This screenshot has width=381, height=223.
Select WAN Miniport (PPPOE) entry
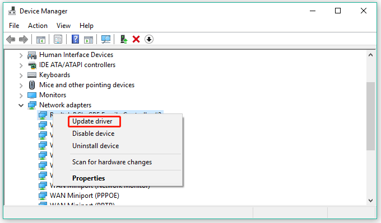tap(85, 196)
